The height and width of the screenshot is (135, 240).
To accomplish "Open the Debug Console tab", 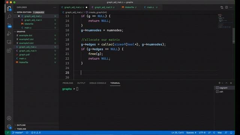I will click(97, 83).
